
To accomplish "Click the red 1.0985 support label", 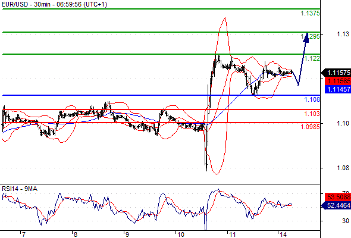I will point(310,127).
